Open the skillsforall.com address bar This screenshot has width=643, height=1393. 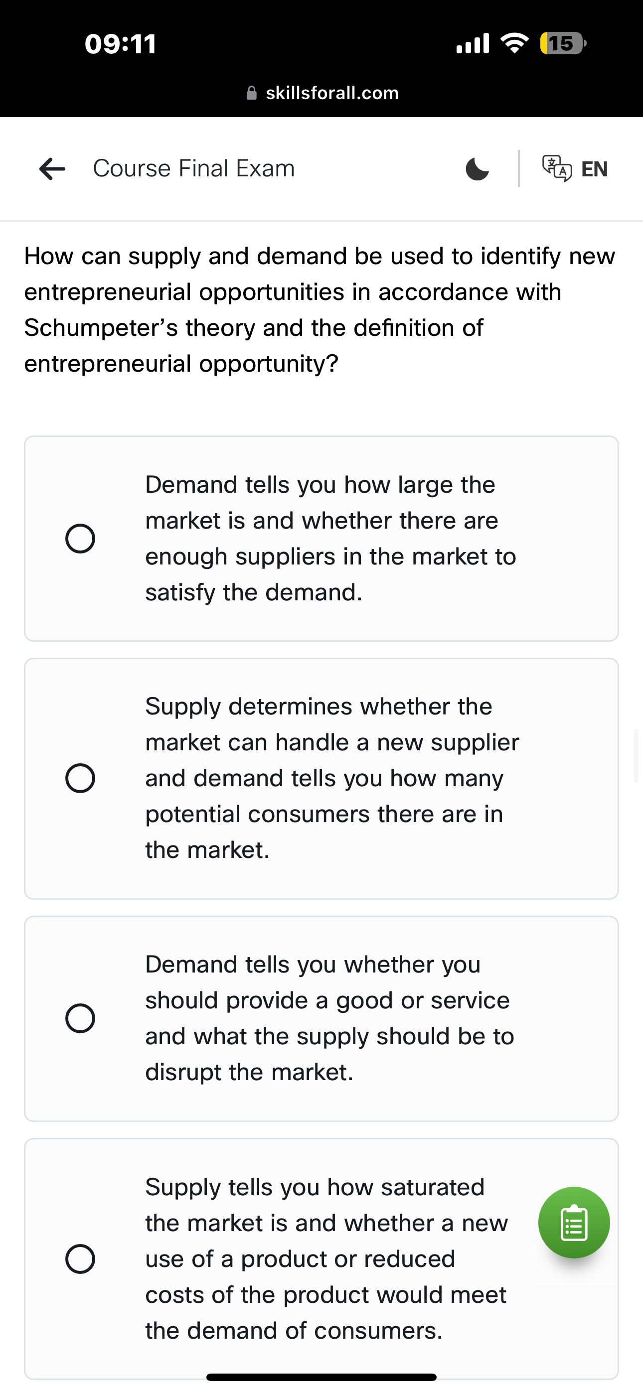pyautogui.click(x=332, y=93)
